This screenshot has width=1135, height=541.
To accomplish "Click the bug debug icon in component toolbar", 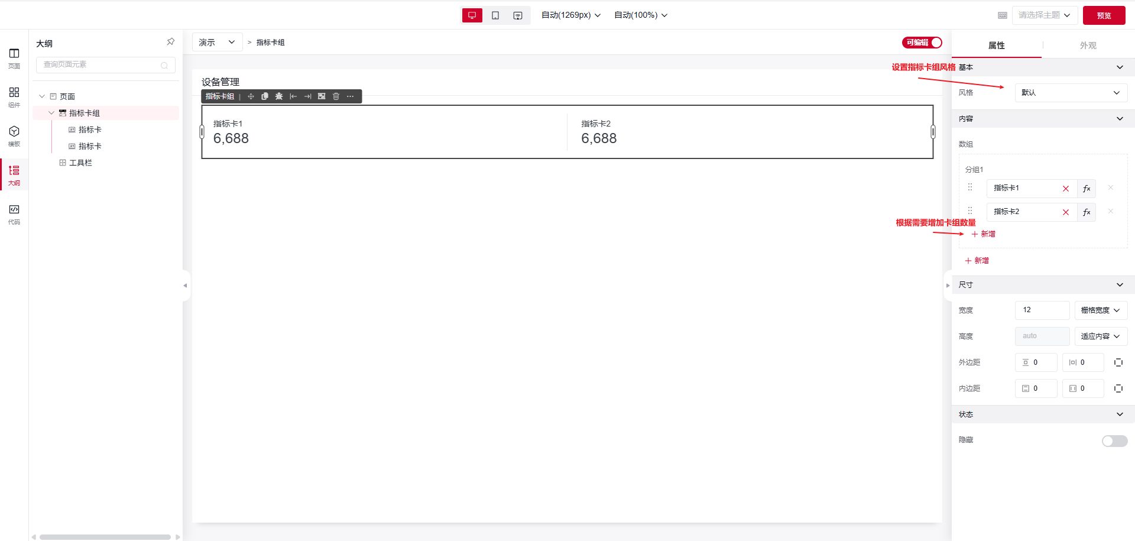I will click(279, 96).
